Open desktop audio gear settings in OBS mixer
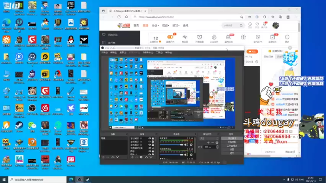The height and width of the screenshot is (183, 326). [191, 145]
